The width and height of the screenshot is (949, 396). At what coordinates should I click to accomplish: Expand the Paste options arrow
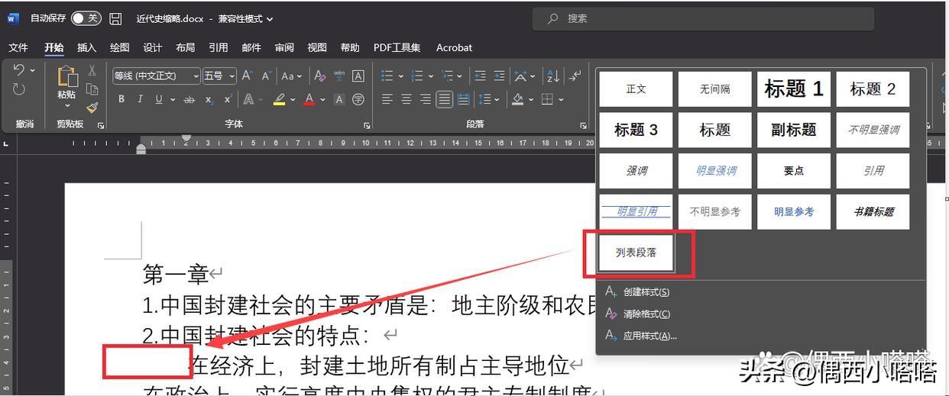click(x=67, y=106)
